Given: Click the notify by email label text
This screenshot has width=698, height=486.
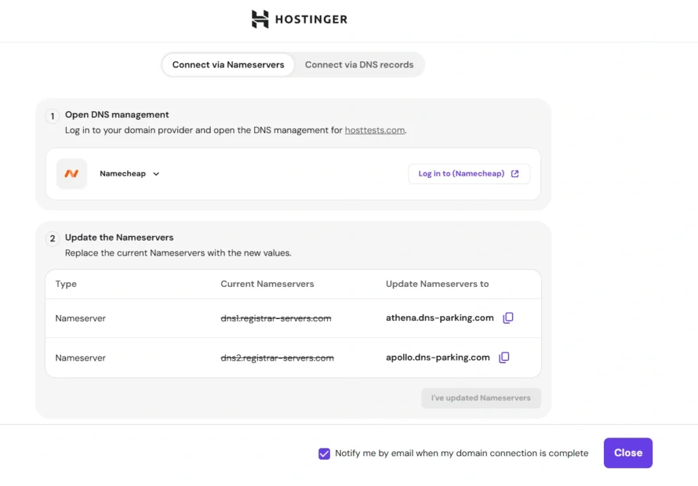Looking at the screenshot, I should click(461, 453).
